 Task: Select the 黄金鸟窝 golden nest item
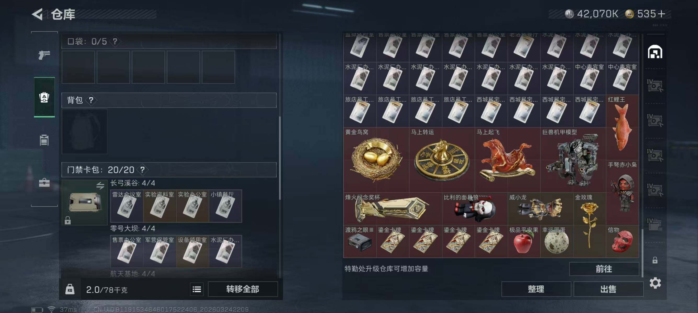376,160
